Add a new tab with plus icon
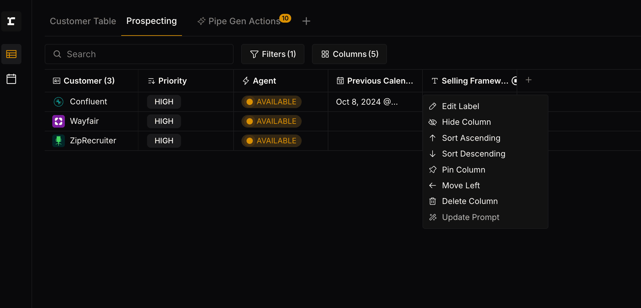 tap(306, 21)
